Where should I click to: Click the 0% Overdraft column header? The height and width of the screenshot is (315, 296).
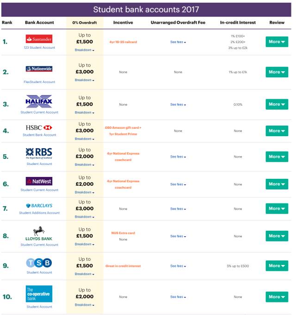85,23
